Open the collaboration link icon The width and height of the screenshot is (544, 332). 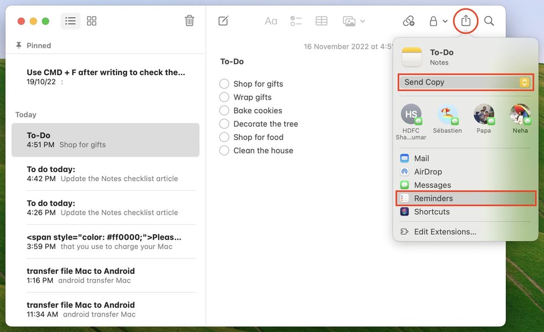click(x=408, y=20)
